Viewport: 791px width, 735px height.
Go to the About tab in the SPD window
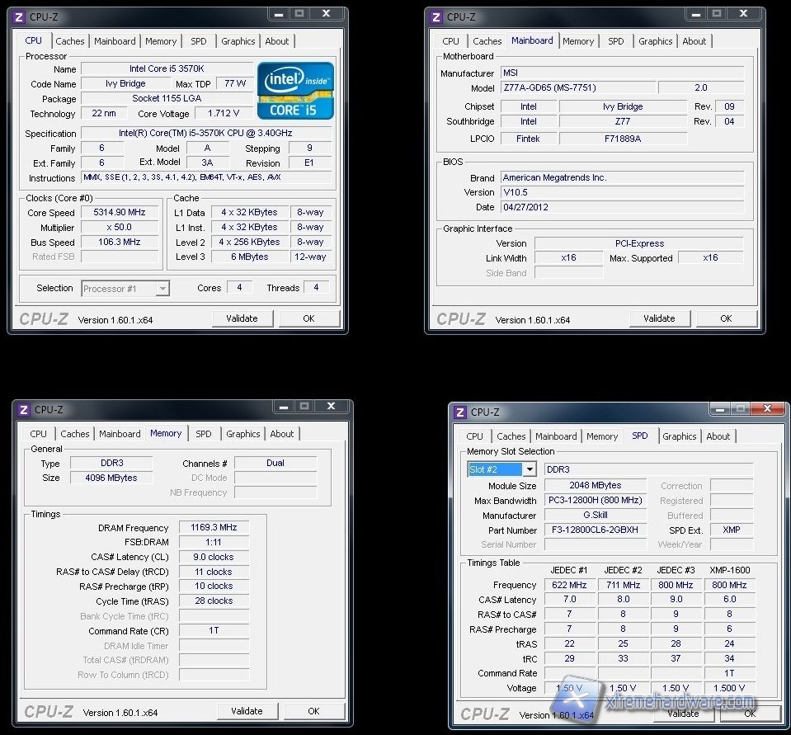[718, 436]
